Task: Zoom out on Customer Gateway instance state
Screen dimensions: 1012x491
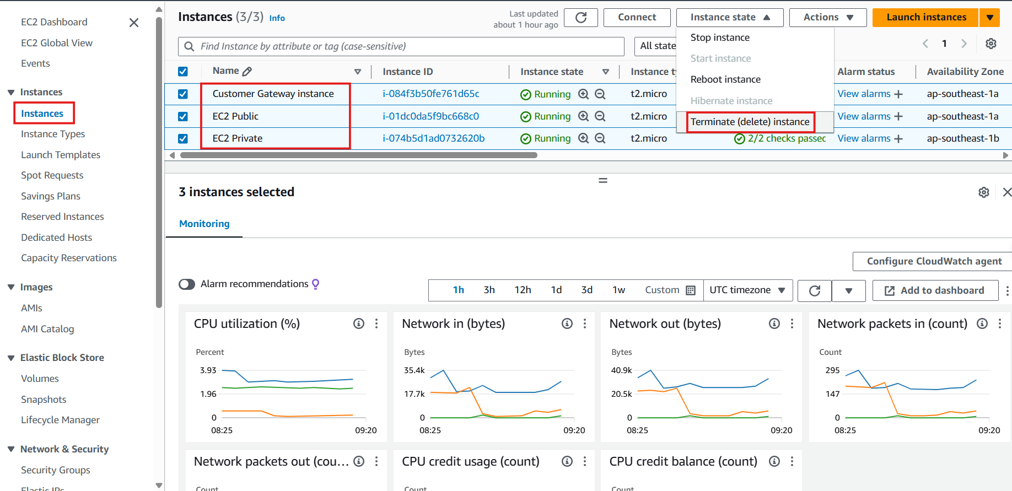Action: (600, 94)
